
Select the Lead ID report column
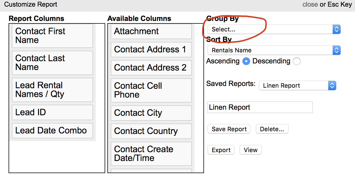click(52, 112)
